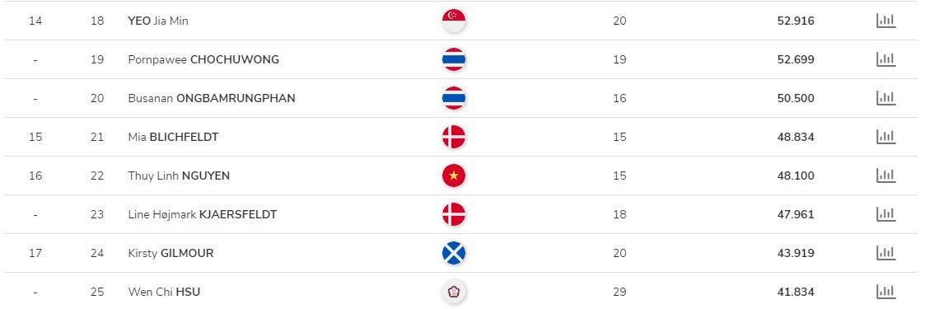Image resolution: width=925 pixels, height=309 pixels.
Task: Click Denmark flag next to Mia Blichfeldt
Action: tap(454, 137)
